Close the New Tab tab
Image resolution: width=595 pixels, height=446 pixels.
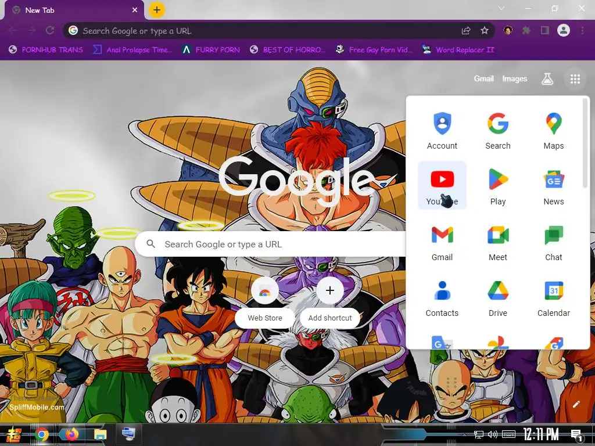135,10
